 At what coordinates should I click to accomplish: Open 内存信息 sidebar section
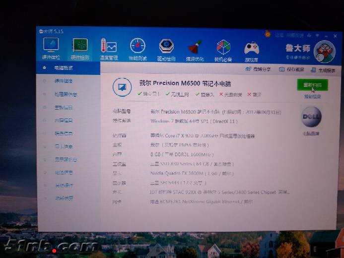pos(64,121)
